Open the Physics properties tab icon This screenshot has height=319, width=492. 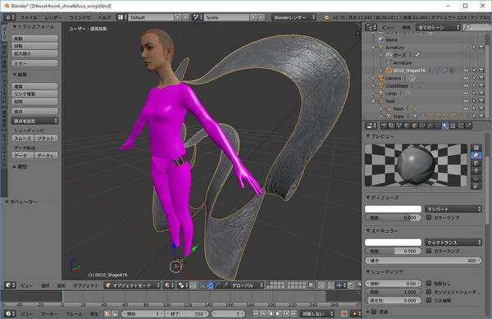(x=469, y=125)
